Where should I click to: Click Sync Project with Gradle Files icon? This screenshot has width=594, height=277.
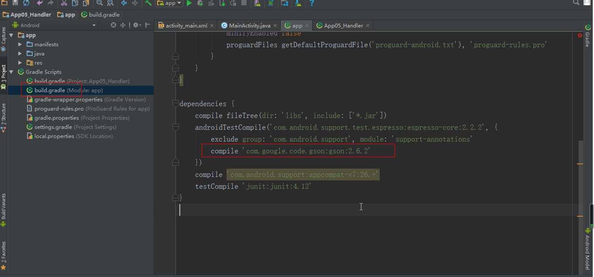tap(271, 3)
